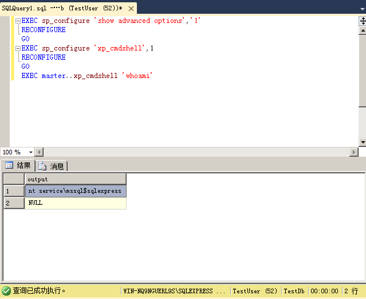This screenshot has height=299, width=366.
Task: Click elapsed time 00:00:00 in status bar
Action: 324,291
